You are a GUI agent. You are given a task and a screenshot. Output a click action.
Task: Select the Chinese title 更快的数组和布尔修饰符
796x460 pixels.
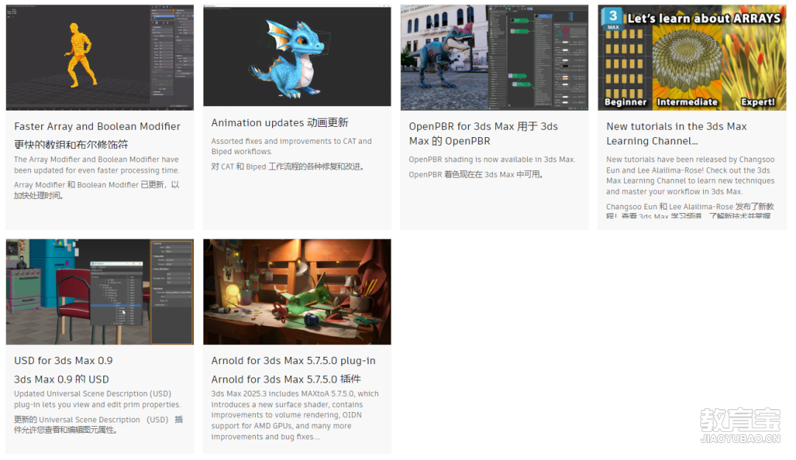click(71, 144)
